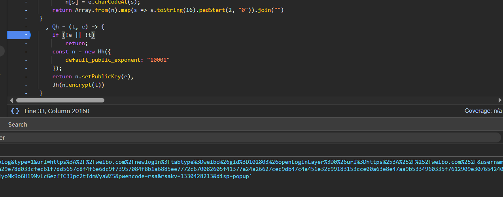Click the Line 33, Column 20160 status text
Viewport: 503px width, 197px height.
pos(57,111)
